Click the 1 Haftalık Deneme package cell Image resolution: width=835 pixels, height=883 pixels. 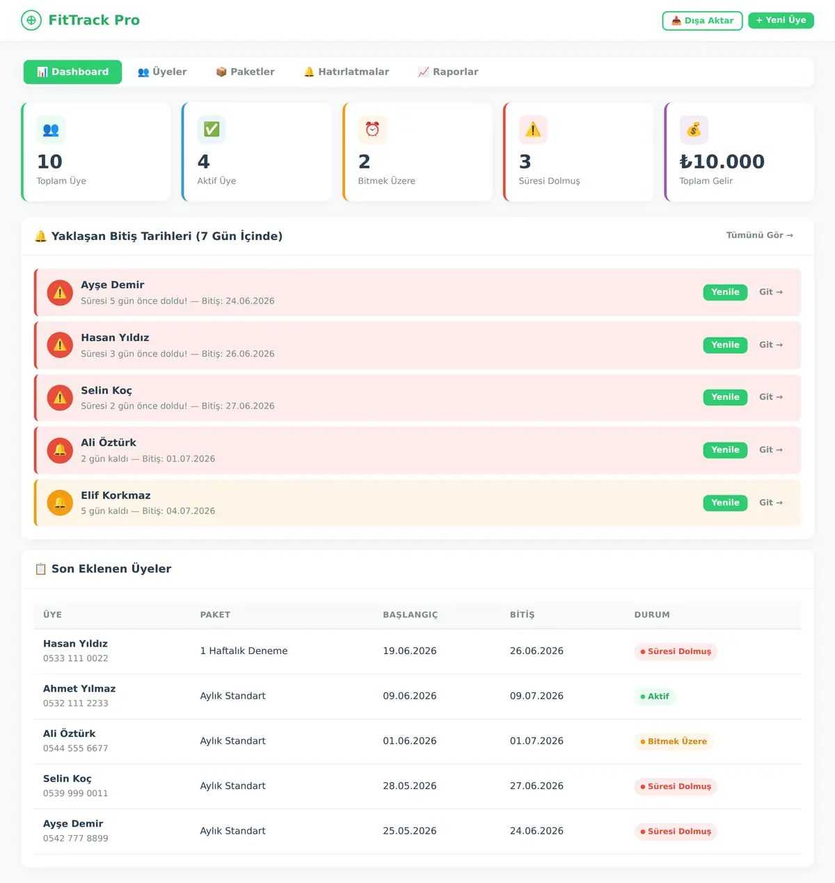(x=244, y=651)
